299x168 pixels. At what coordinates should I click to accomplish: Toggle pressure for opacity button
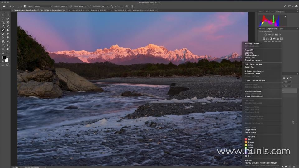tap(71, 6)
